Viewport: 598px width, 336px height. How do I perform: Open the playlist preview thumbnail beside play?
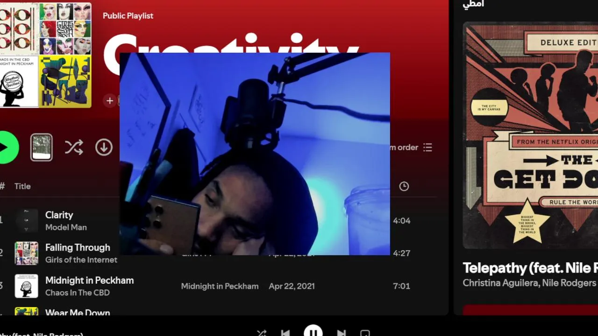click(x=42, y=147)
